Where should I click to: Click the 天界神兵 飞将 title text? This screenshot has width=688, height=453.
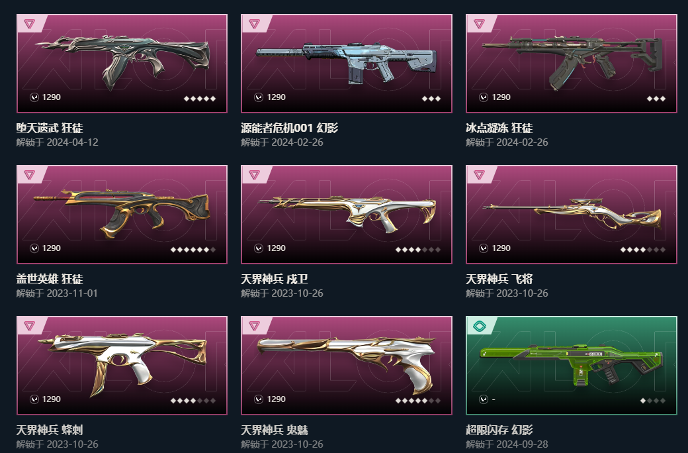[499, 279]
